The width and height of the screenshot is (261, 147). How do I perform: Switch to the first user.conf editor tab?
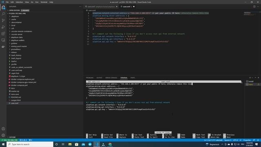click(x=101, y=7)
